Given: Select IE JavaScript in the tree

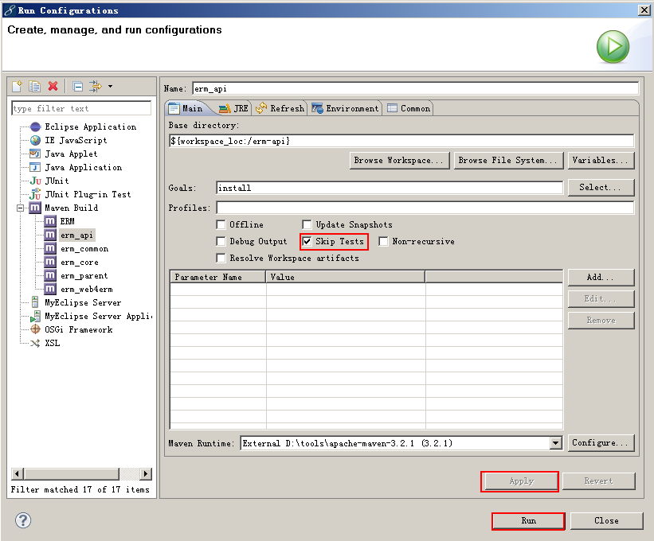Looking at the screenshot, I should click(x=76, y=140).
